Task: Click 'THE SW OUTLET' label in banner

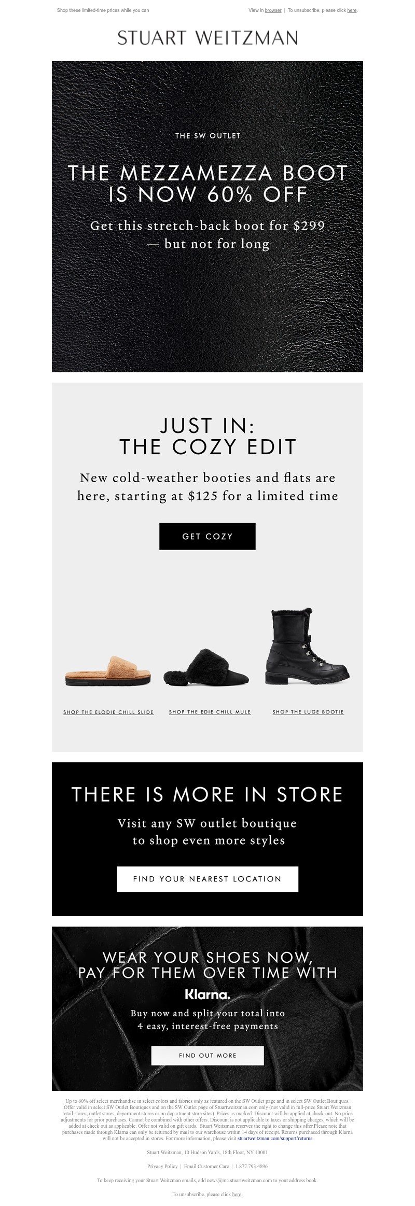Action: pyautogui.click(x=208, y=136)
